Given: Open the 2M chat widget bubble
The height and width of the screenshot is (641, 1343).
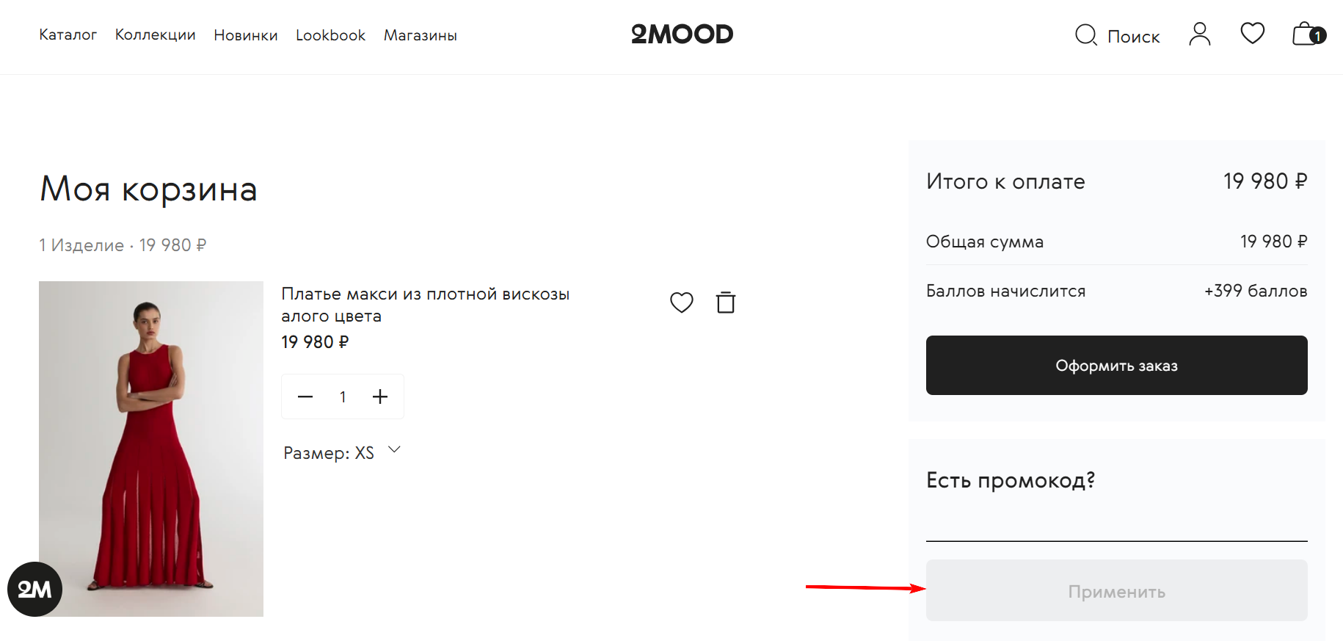Looking at the screenshot, I should pos(34,588).
